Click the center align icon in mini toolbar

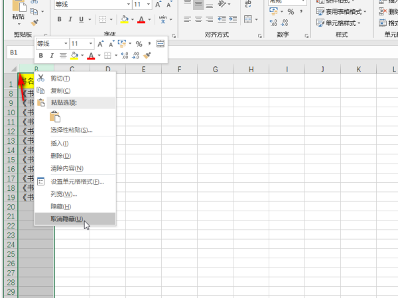[62, 56]
